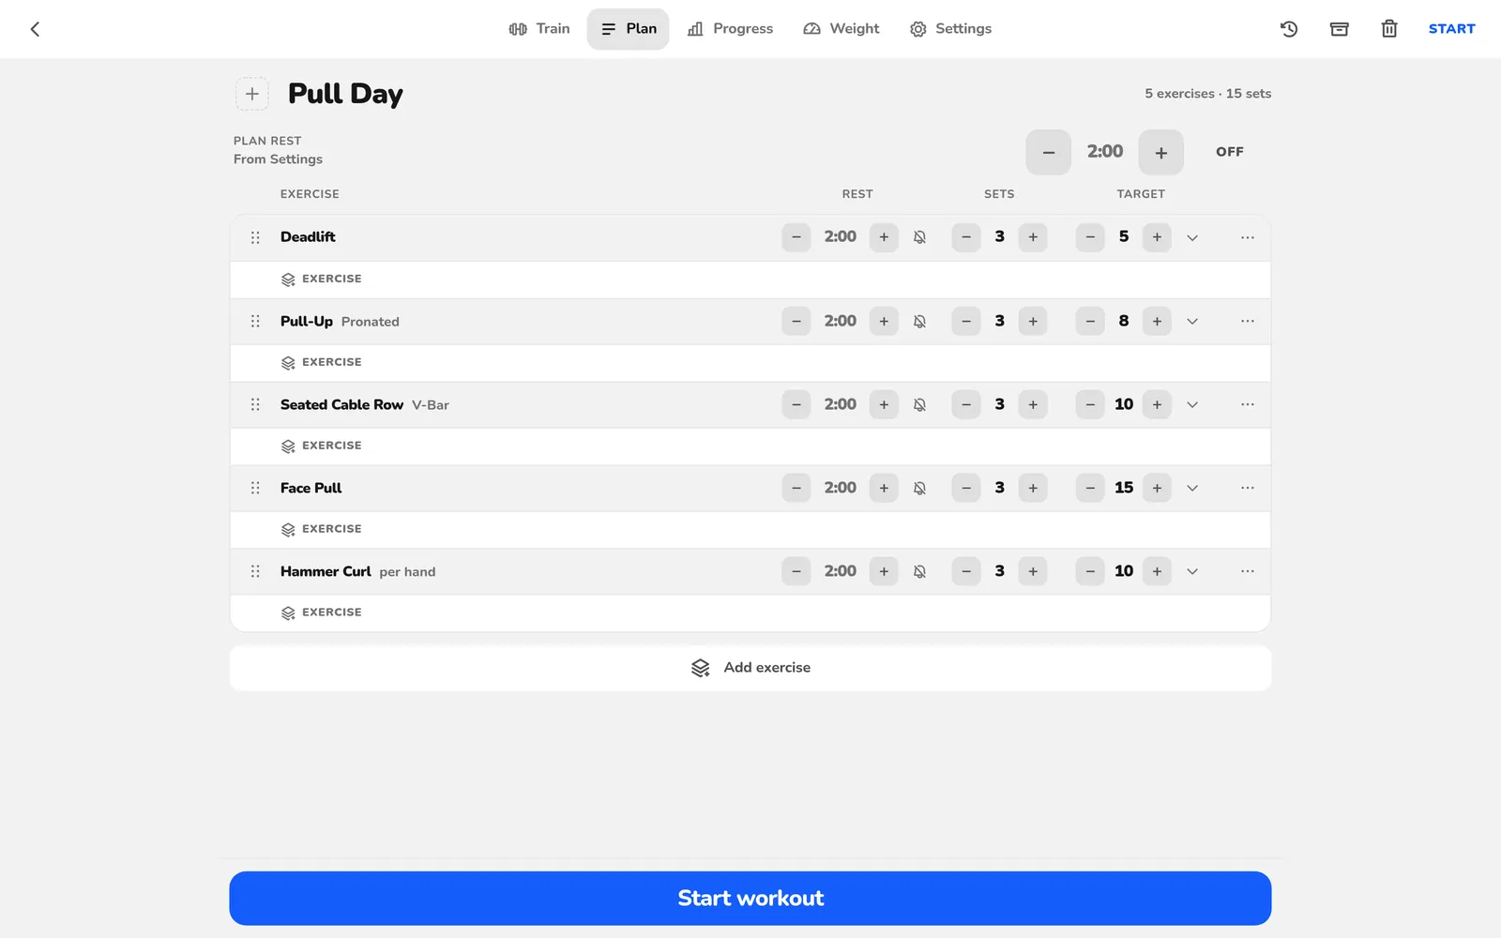Open the Deadlift more options menu
1501x938 pixels.
[1248, 237]
